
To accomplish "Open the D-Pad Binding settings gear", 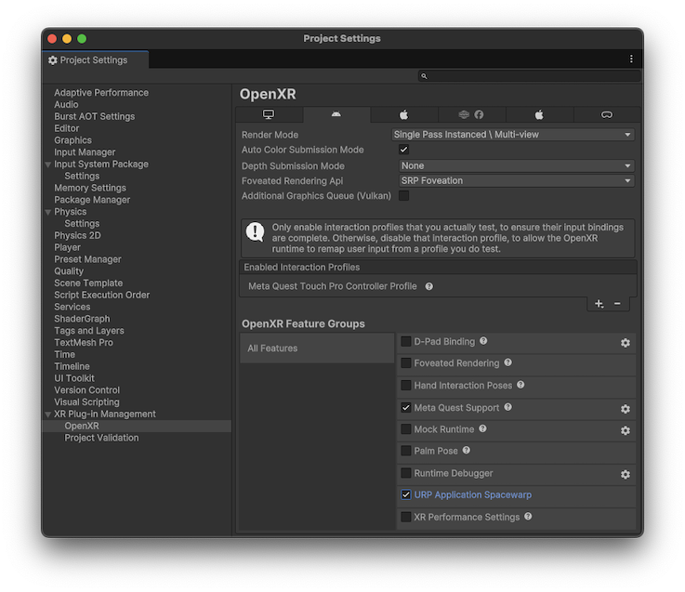I will [x=626, y=343].
